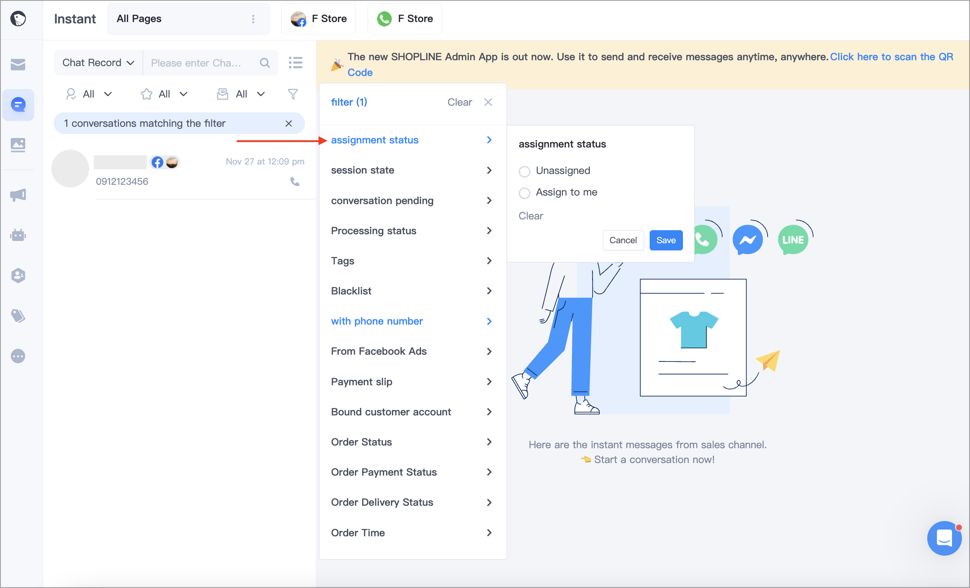Open the megaphone broadcast sidebar icon
The width and height of the screenshot is (970, 588).
tap(18, 195)
